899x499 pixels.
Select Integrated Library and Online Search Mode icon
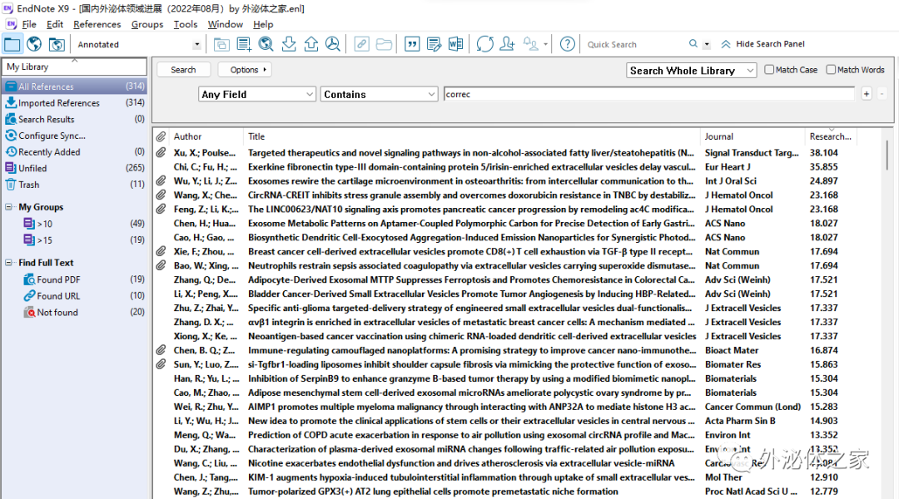57,44
